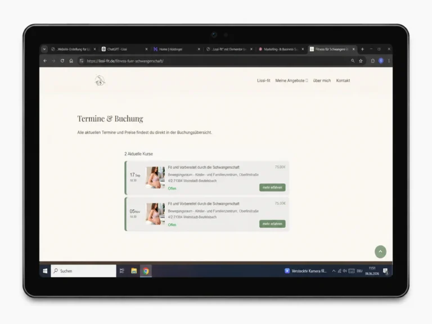Bookmark this page with the star icon

361,61
